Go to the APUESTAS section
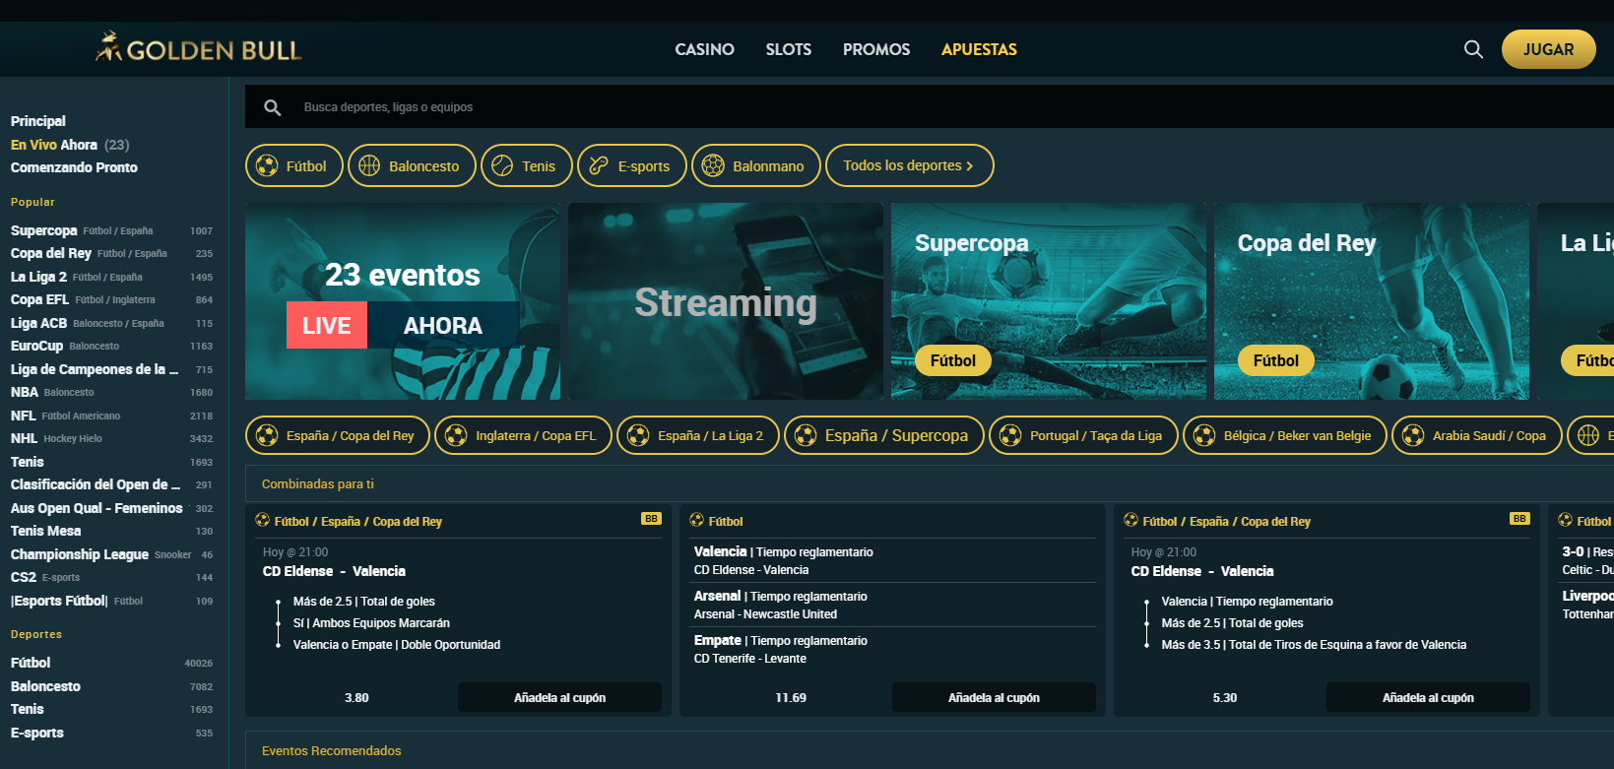Image resolution: width=1614 pixels, height=769 pixels. [x=979, y=49]
